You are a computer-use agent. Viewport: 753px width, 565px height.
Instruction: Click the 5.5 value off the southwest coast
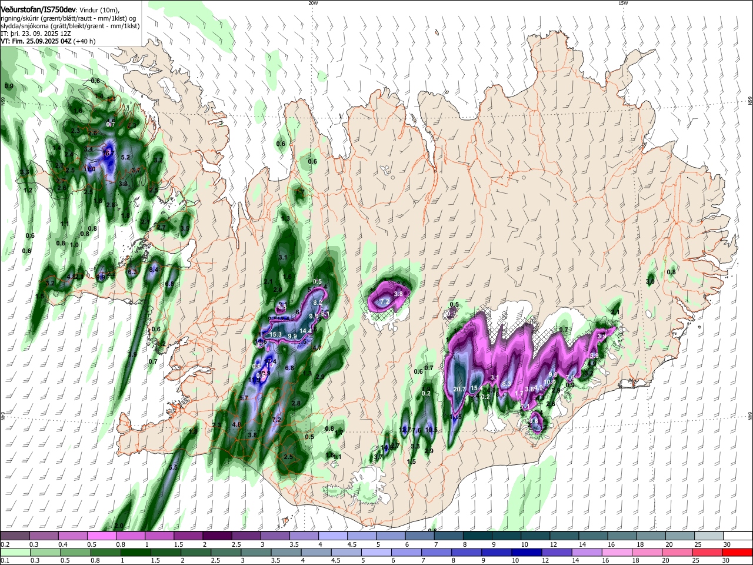[x=173, y=467]
